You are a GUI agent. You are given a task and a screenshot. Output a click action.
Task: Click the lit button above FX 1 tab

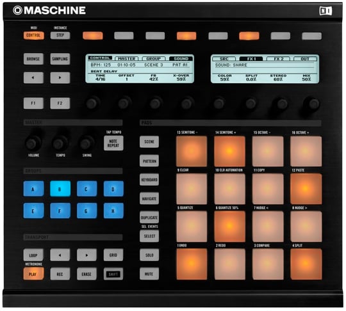pyautogui.click(x=249, y=35)
